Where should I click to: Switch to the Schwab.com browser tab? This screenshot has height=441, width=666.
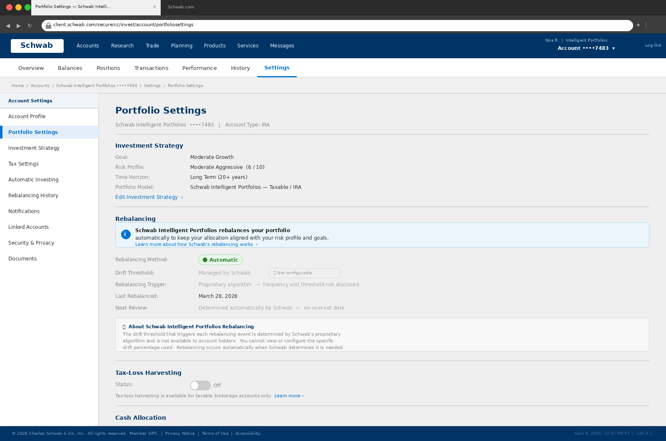point(180,7)
